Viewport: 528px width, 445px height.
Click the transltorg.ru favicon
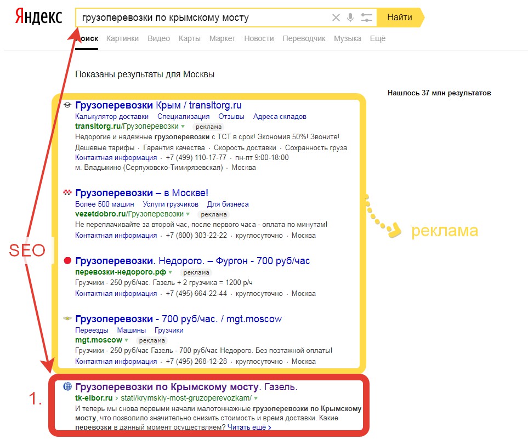(67, 105)
